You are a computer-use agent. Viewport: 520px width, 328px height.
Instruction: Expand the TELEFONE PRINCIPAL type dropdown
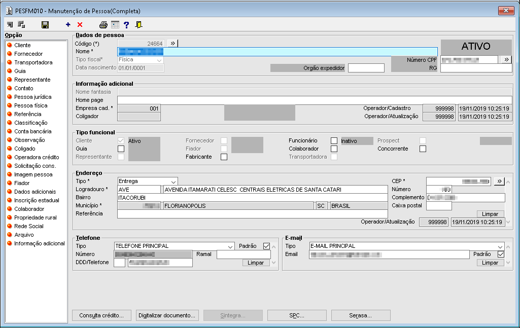coord(231,246)
